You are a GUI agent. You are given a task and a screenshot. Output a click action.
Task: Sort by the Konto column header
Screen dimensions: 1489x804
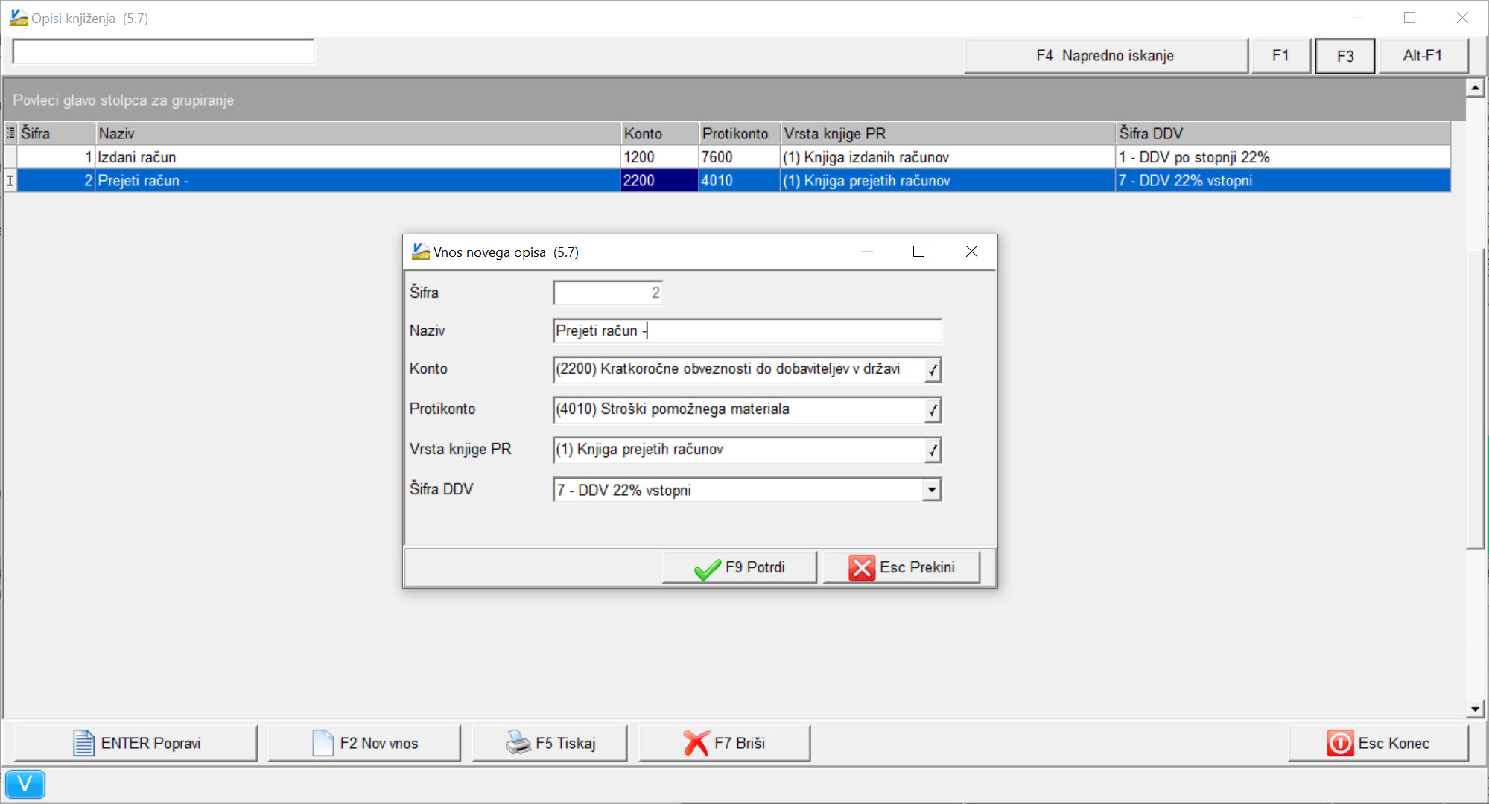(660, 133)
